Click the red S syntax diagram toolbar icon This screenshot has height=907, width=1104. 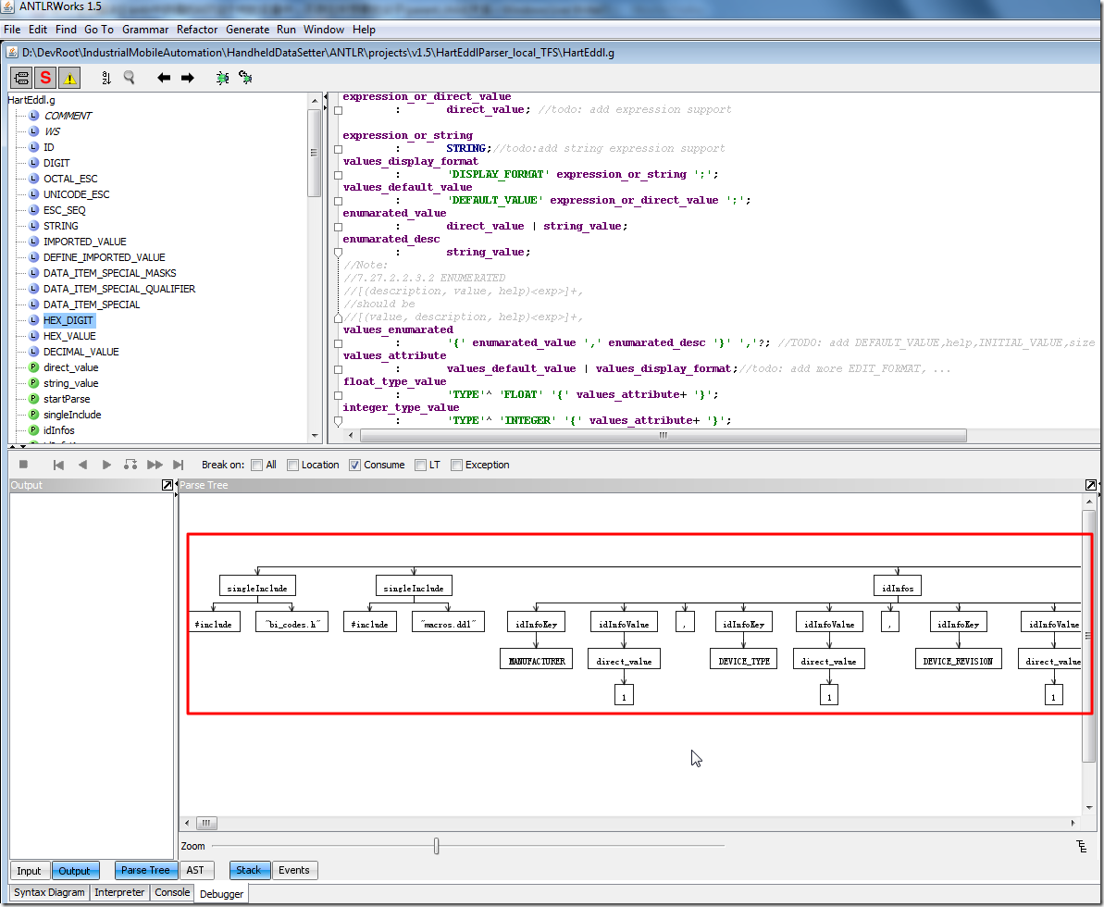[x=45, y=78]
